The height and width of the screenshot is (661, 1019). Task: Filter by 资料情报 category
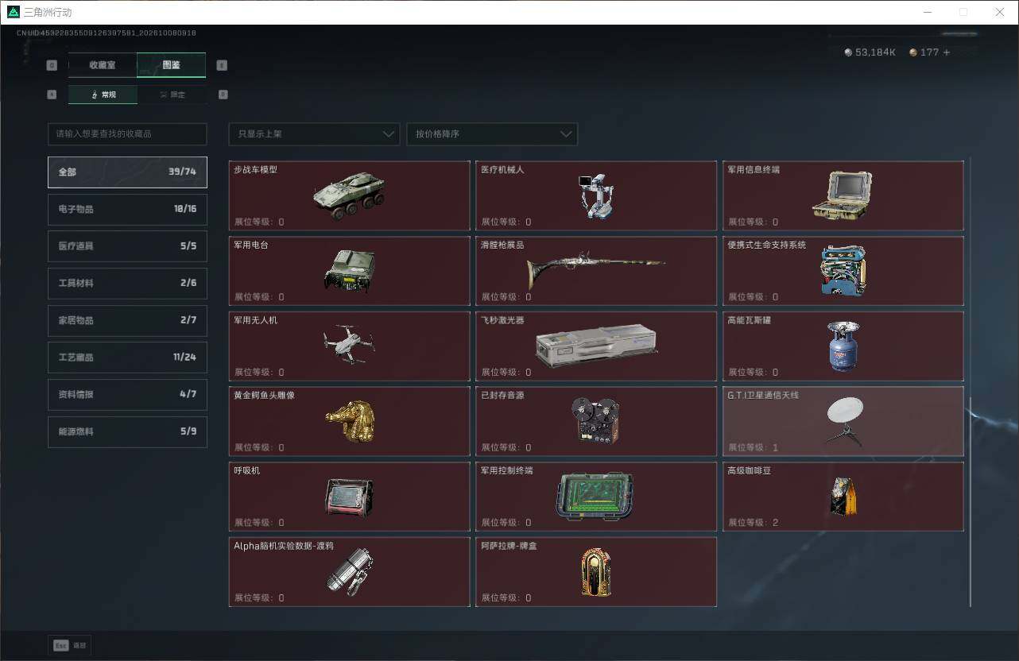click(x=127, y=394)
